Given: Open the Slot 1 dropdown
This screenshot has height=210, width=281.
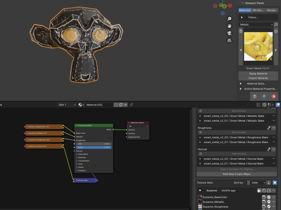Looking at the screenshot, I should point(67,105).
